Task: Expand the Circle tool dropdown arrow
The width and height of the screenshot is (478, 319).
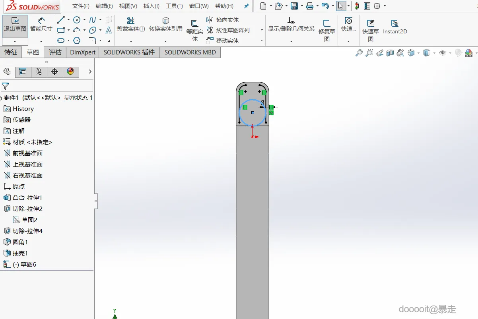Action: pos(84,20)
